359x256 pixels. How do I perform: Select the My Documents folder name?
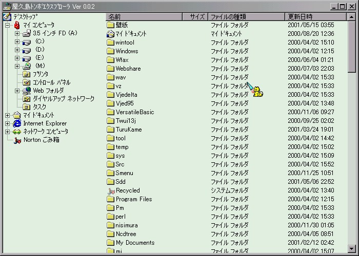135,243
